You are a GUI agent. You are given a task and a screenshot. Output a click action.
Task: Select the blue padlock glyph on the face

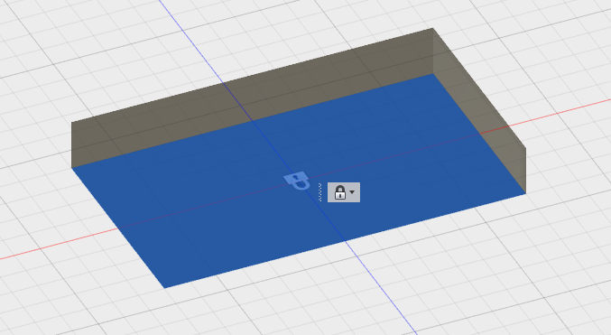[297, 181]
